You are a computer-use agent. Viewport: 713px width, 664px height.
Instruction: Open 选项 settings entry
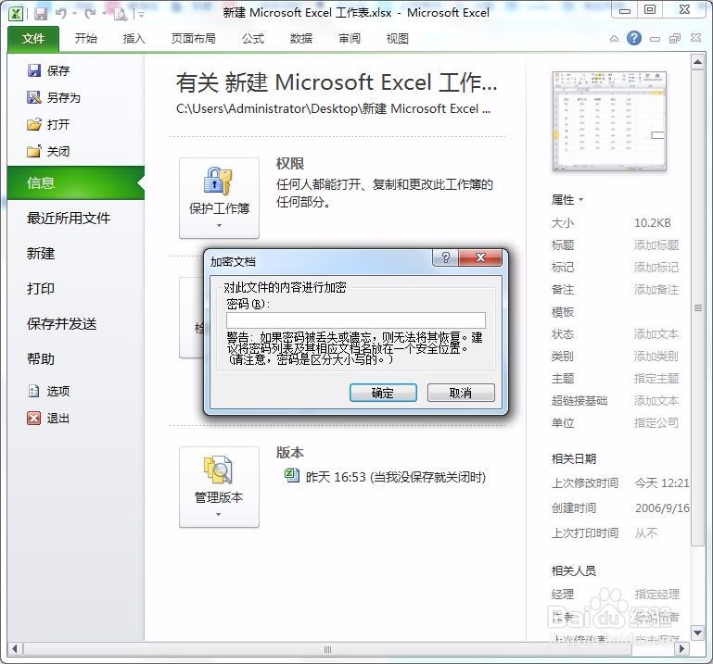[x=48, y=391]
